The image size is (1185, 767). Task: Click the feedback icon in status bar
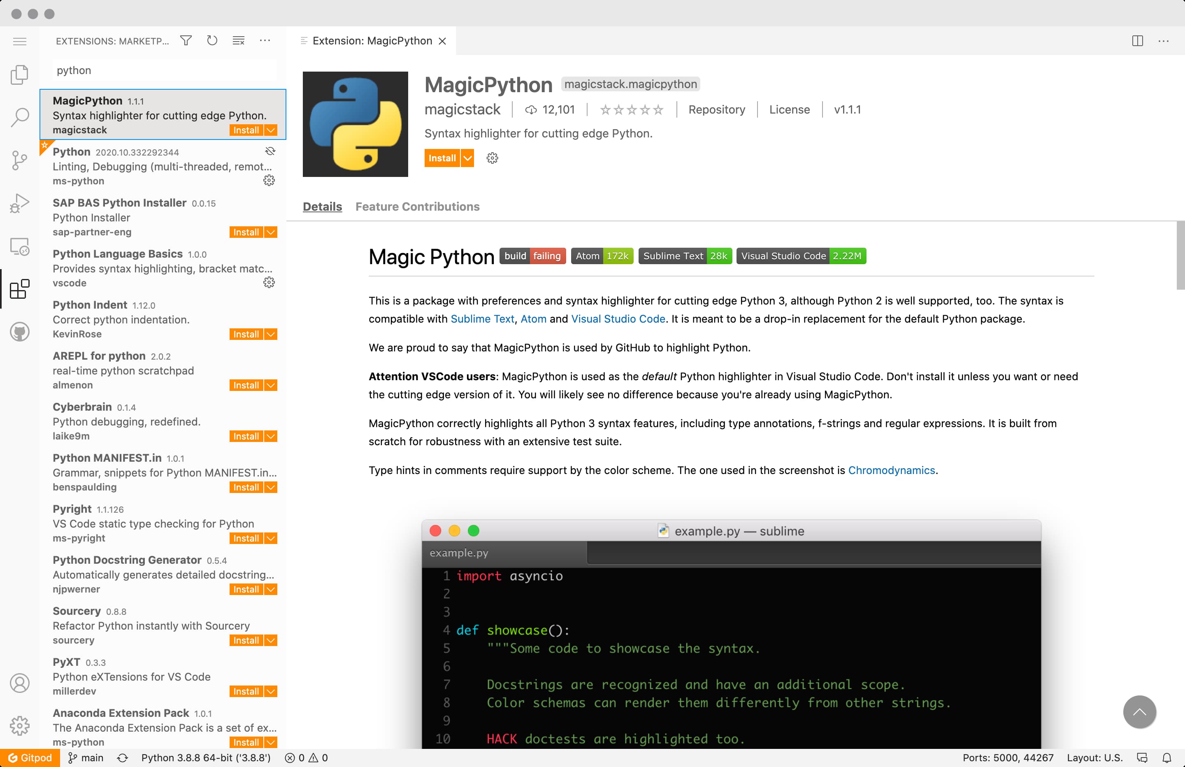point(1142,758)
